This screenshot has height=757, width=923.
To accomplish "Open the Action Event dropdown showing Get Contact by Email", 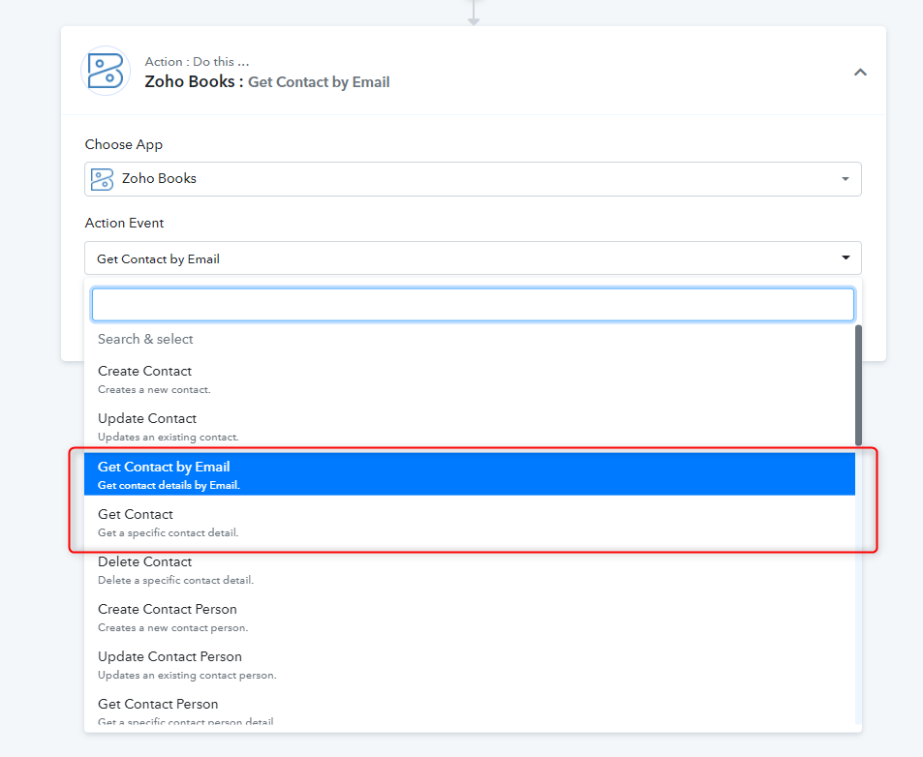I will pos(473,258).
